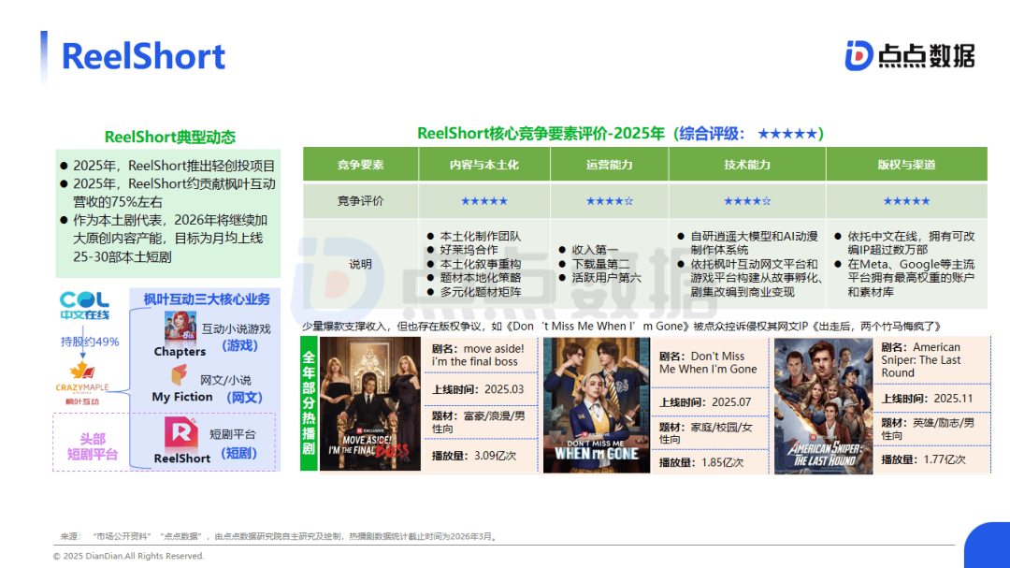The width and height of the screenshot is (1010, 568).
Task: Select the My Fiction orange icon
Action: click(x=180, y=376)
